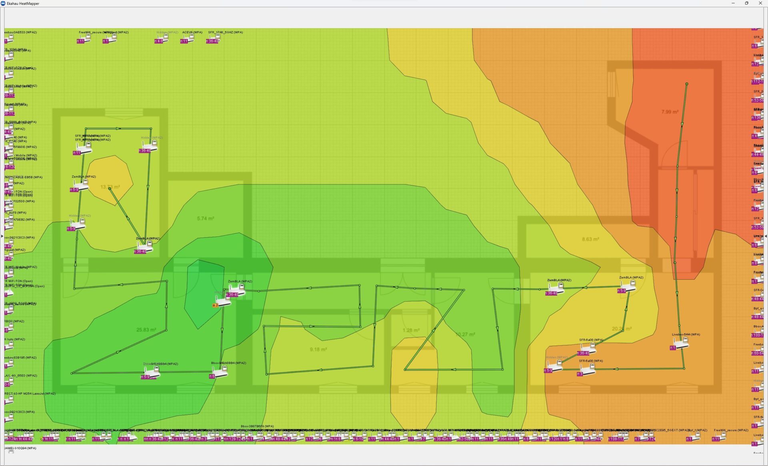Click the 7.99 m² room label
The image size is (768, 466).
tap(670, 112)
